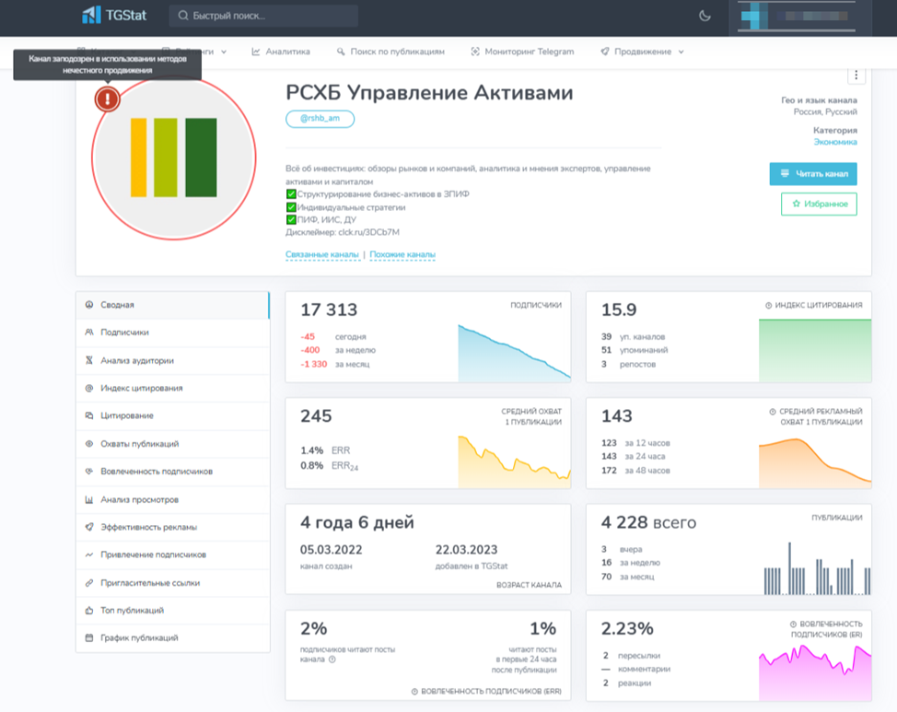Click the Охваты публикаций eye icon
Viewport: 897px width, 712px height.
pos(89,444)
